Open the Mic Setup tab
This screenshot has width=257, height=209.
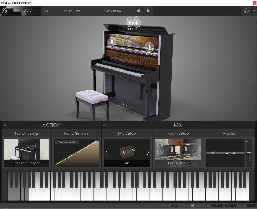(x=127, y=133)
